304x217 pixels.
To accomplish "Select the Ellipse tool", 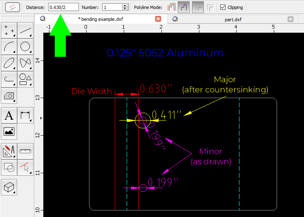I will [9, 63].
